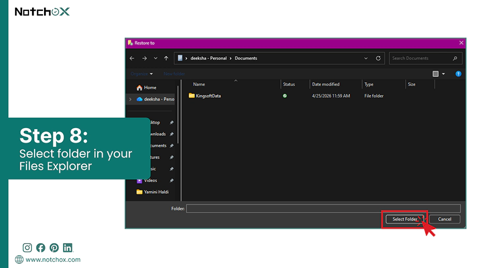Click the green sync status icon
Screen dimensions: 477x268
[x=285, y=96]
